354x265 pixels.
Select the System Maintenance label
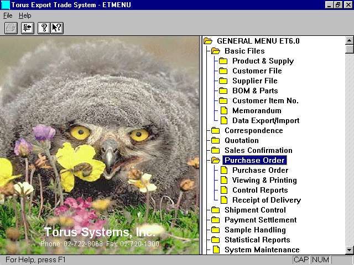tap(262, 250)
